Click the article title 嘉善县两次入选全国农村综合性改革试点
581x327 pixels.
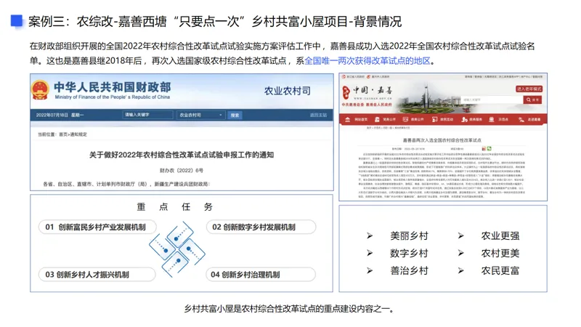point(442,140)
